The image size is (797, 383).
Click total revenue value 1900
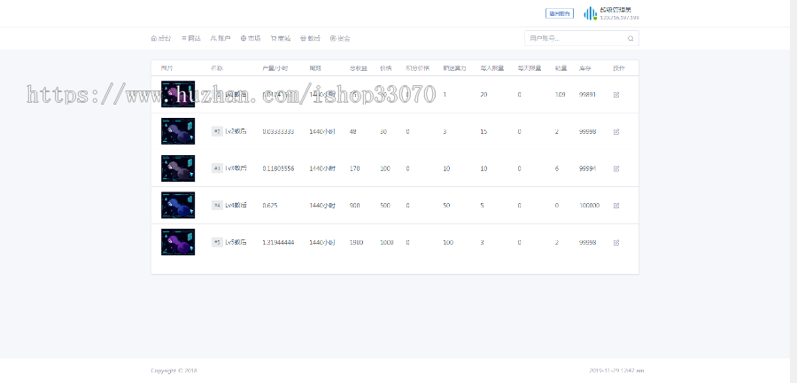coord(356,243)
